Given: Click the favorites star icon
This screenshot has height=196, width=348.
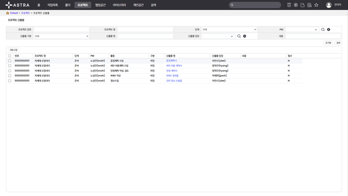Looking at the screenshot, I should pyautogui.click(x=316, y=5).
